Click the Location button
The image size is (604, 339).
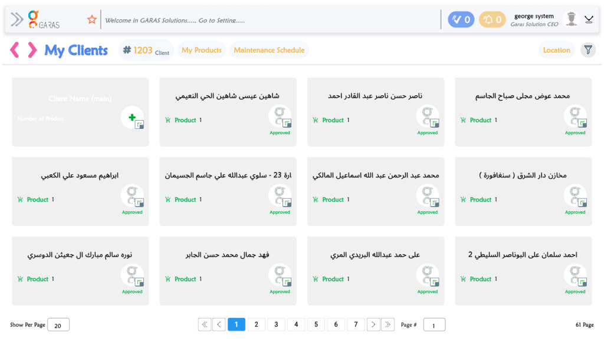(556, 50)
